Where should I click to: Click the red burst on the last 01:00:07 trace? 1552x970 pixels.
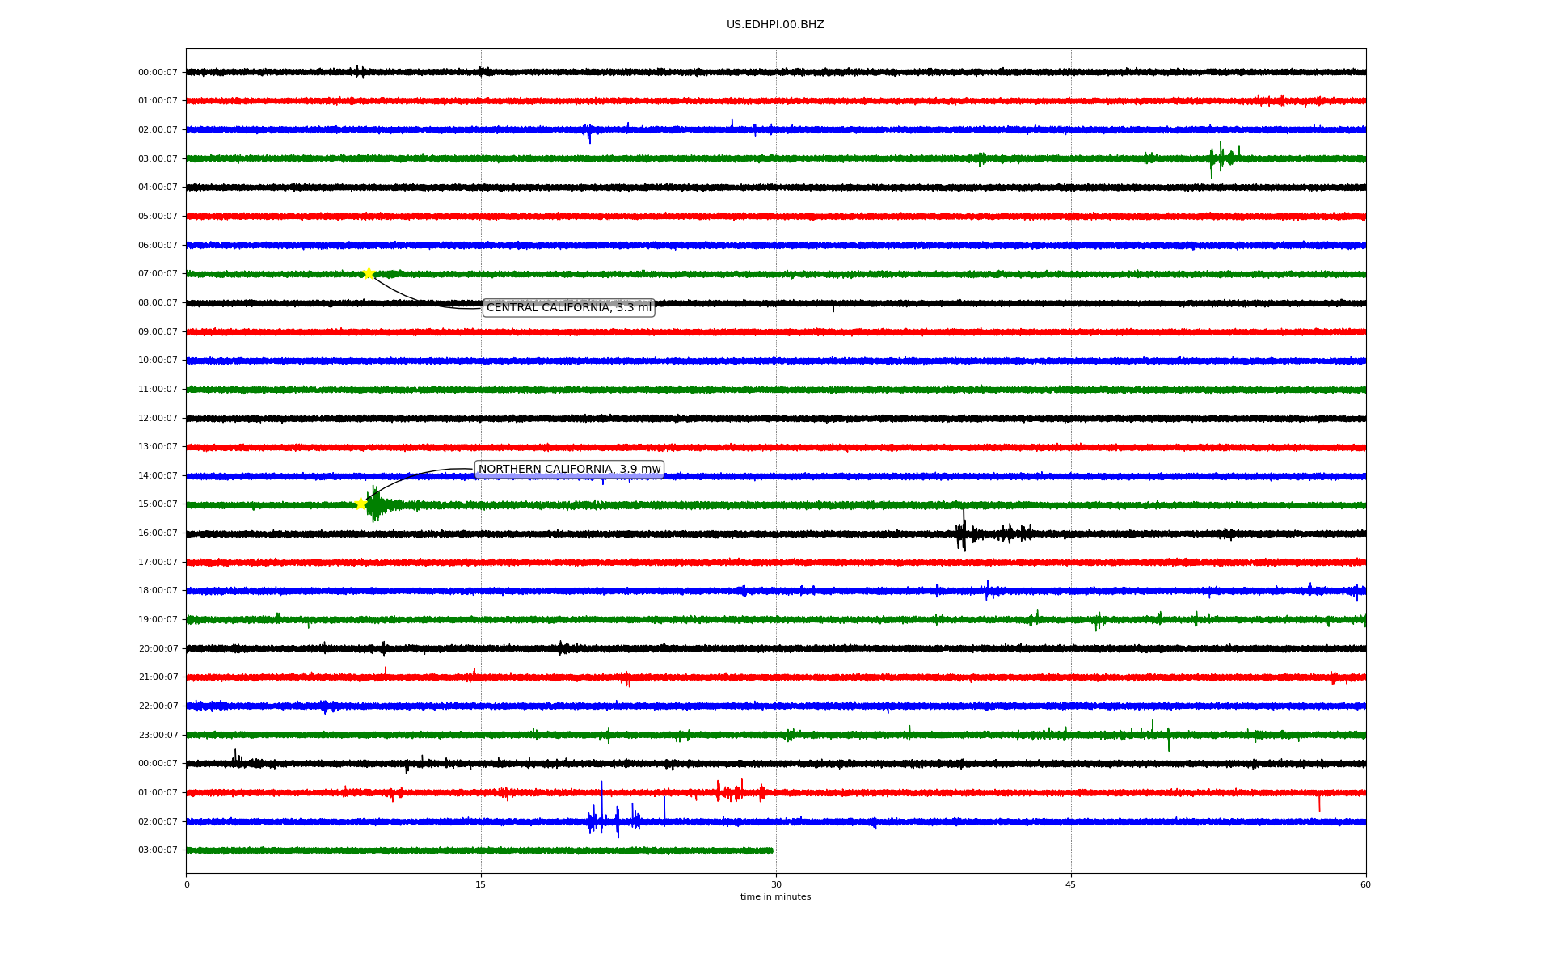[x=734, y=791]
